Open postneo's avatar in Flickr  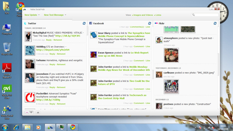click(x=159, y=106)
